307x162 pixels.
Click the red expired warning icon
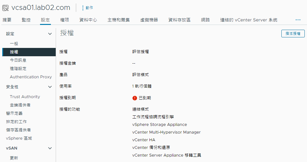(135, 98)
